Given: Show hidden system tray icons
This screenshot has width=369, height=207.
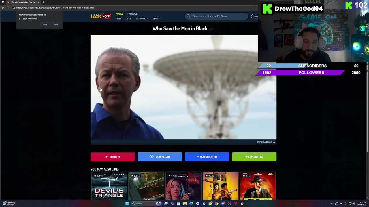Looking at the screenshot, I should click(332, 204).
